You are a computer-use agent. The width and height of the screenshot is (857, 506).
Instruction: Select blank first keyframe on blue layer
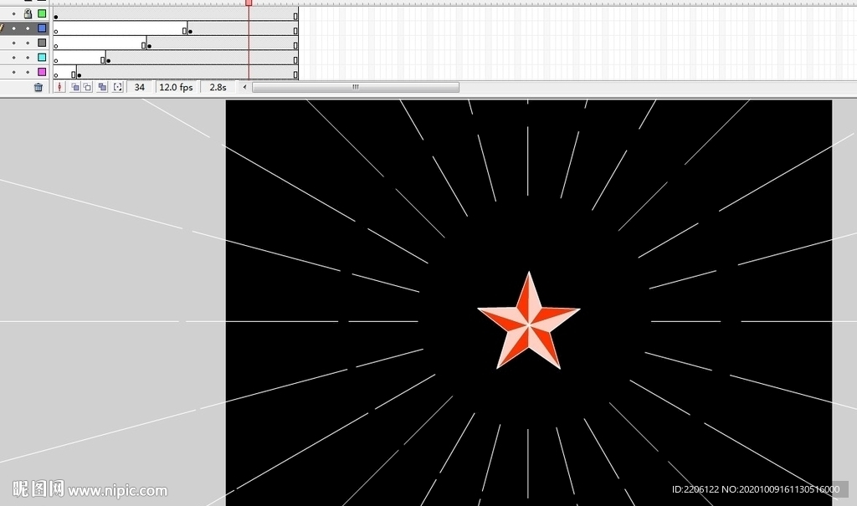click(56, 32)
